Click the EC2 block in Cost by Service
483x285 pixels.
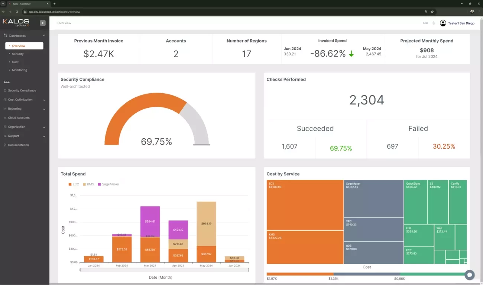pyautogui.click(x=305, y=205)
